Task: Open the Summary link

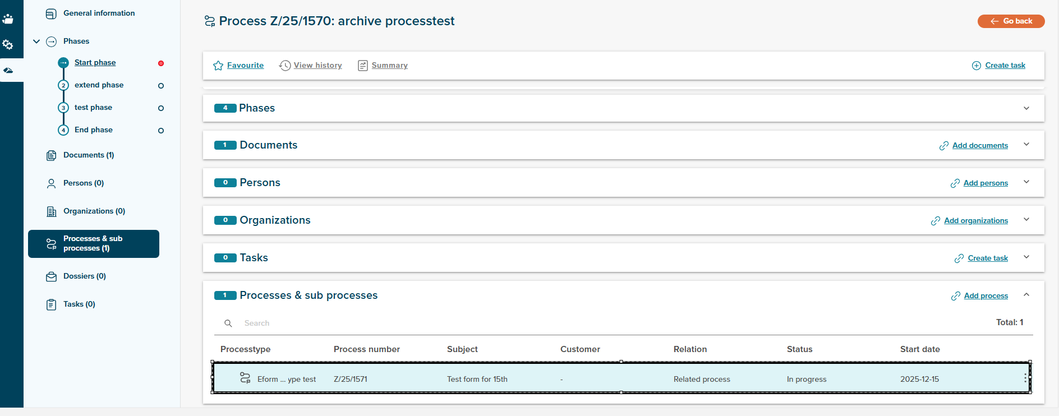Action: click(x=389, y=65)
